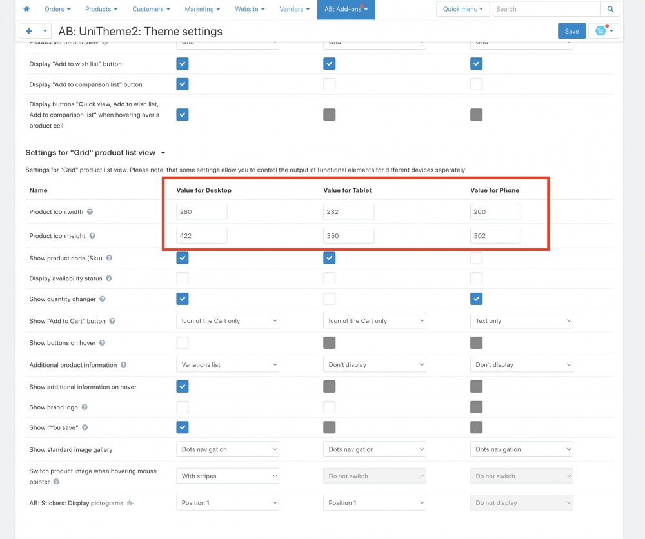Enable Display availability status for Tablet

pyautogui.click(x=330, y=279)
